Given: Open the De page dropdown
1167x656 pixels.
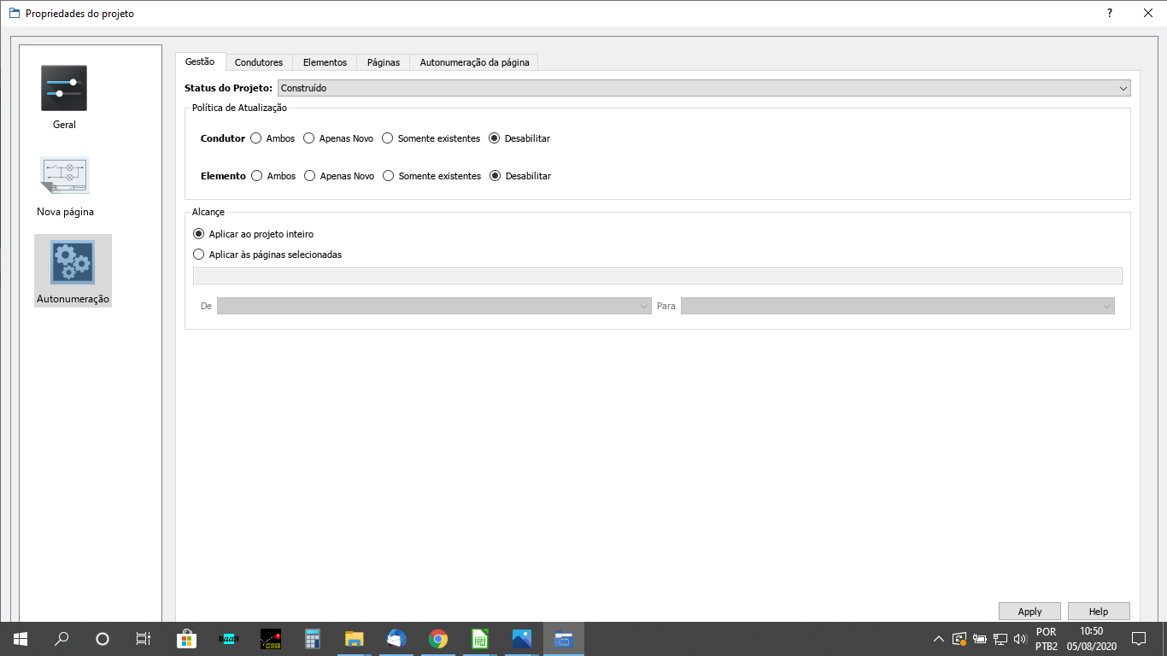Looking at the screenshot, I should [434, 306].
